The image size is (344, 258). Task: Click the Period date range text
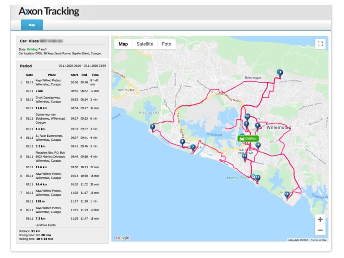tap(82, 66)
